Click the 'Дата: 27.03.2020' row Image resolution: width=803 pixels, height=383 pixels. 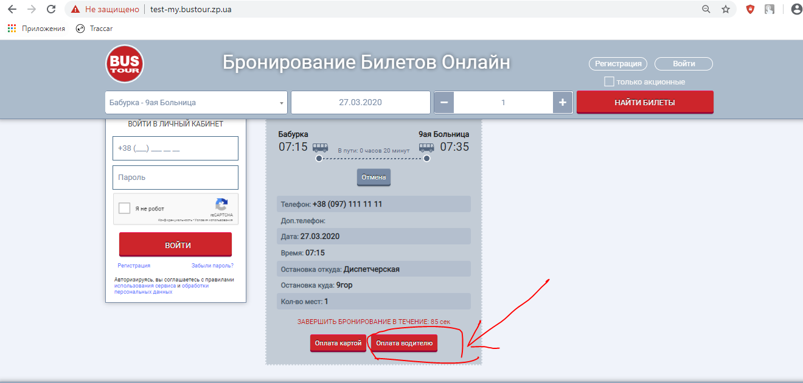374,236
